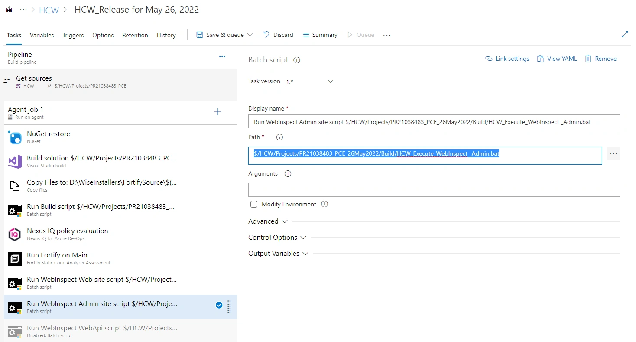
Task: Browse path with the ellipsis button
Action: (613, 153)
